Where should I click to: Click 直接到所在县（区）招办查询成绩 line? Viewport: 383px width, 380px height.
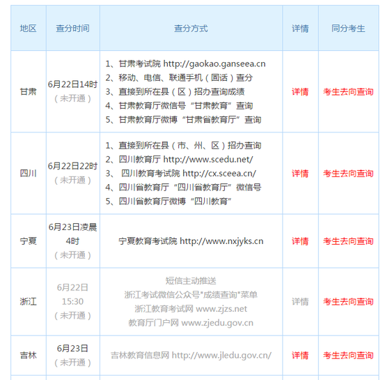click(175, 92)
